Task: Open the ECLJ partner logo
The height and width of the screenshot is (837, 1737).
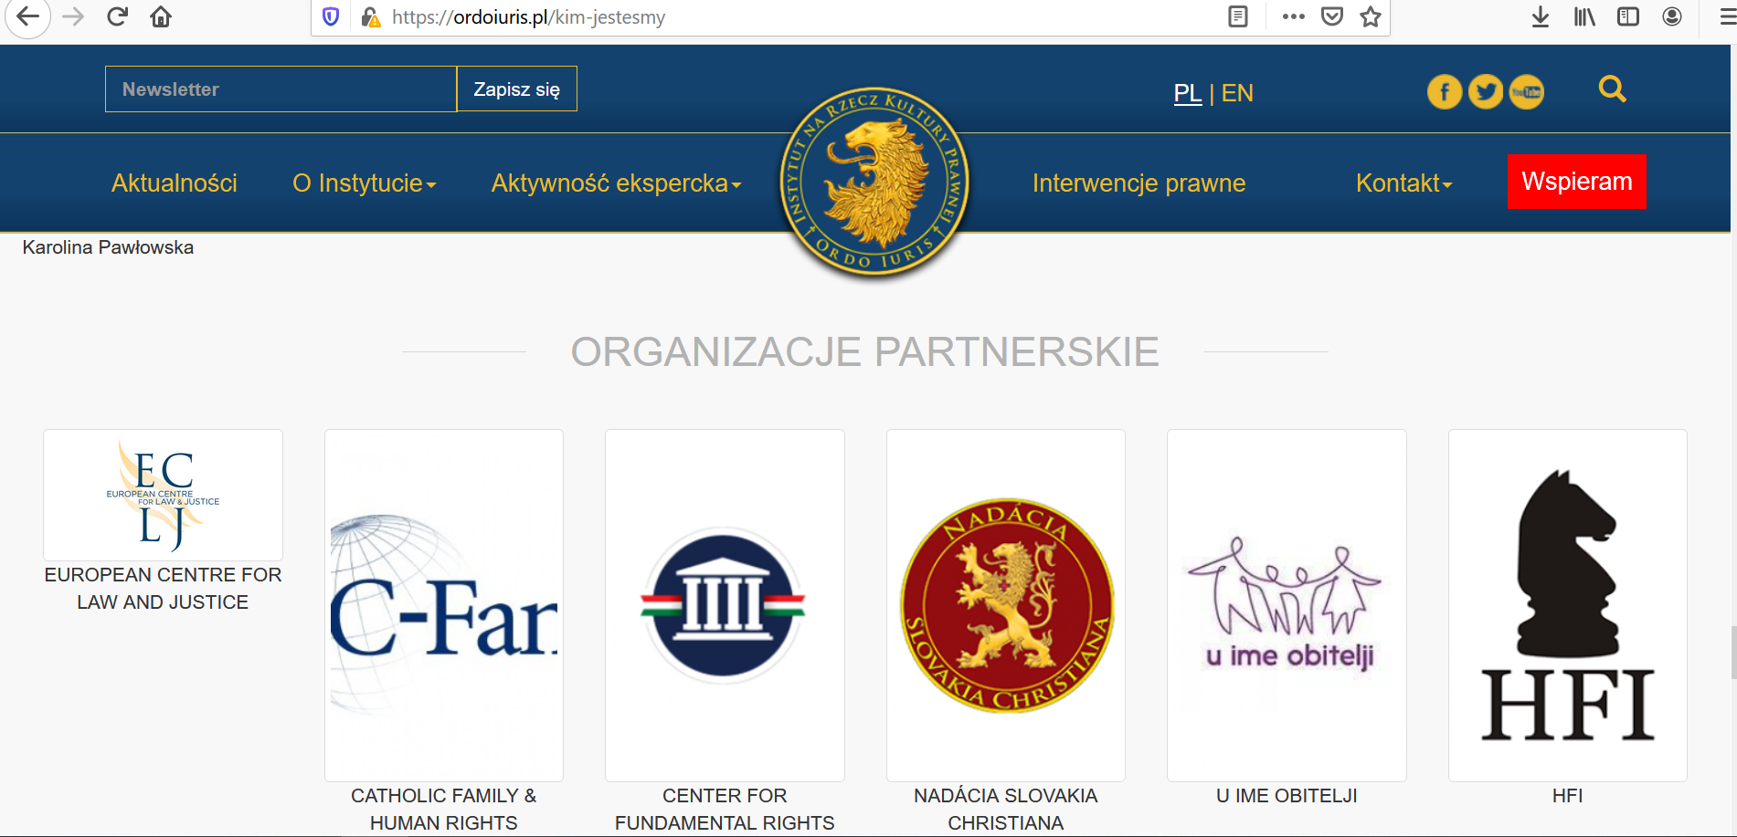Action: pyautogui.click(x=163, y=496)
